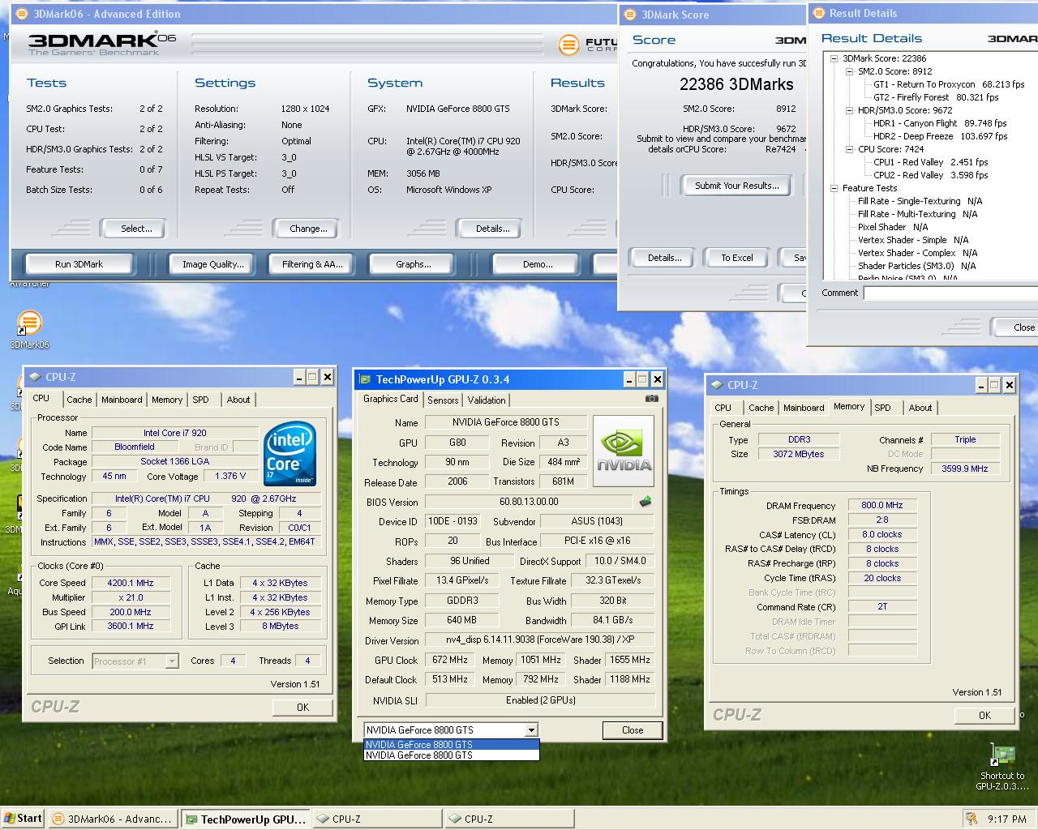The width and height of the screenshot is (1038, 830).
Task: Click the Core Speed 4200.1 MHz value
Action: tap(131, 583)
